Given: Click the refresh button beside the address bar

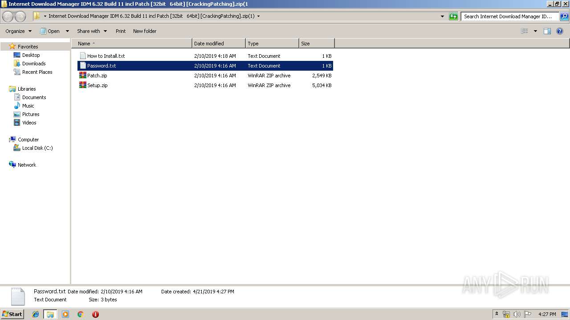Looking at the screenshot, I should coord(453,16).
